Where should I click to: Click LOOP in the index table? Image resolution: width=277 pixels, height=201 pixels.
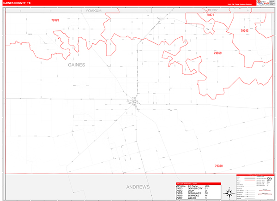click(x=191, y=191)
